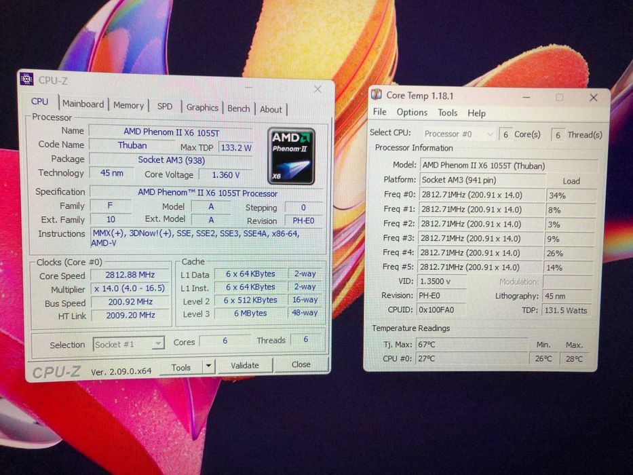This screenshot has width=633, height=475.
Task: Open the Help menu in Core Temp
Action: (x=476, y=113)
